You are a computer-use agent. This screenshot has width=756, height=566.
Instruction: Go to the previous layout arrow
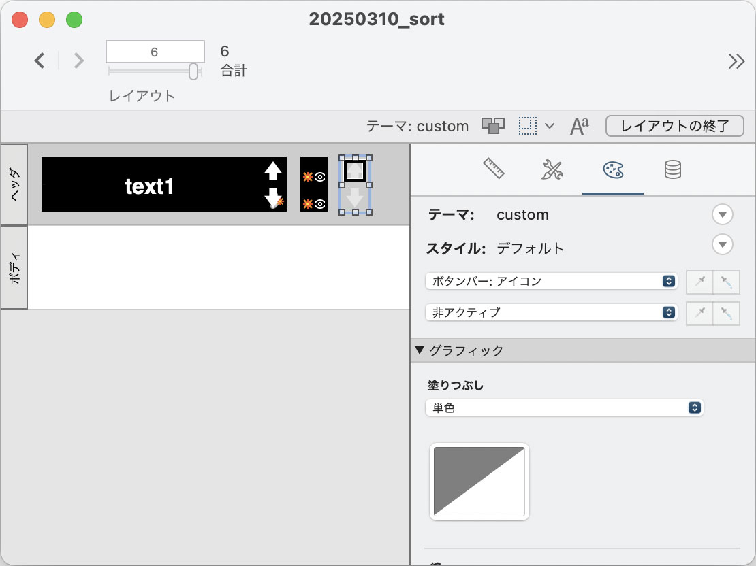coord(40,61)
